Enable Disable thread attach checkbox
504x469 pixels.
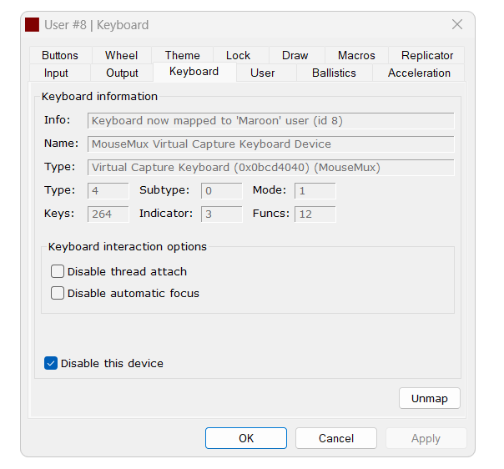[58, 271]
